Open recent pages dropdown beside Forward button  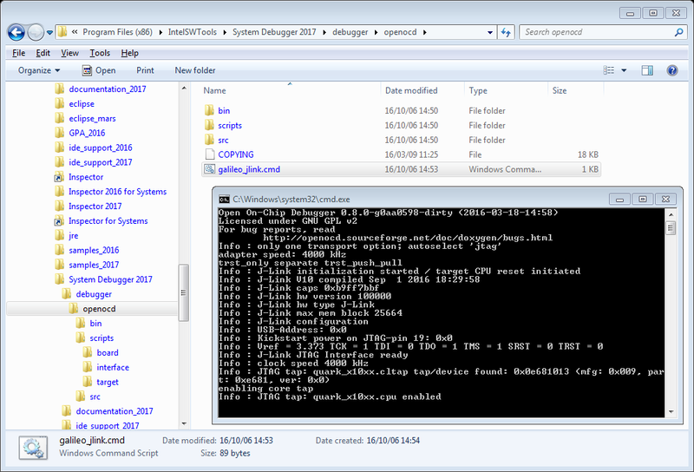49,32
